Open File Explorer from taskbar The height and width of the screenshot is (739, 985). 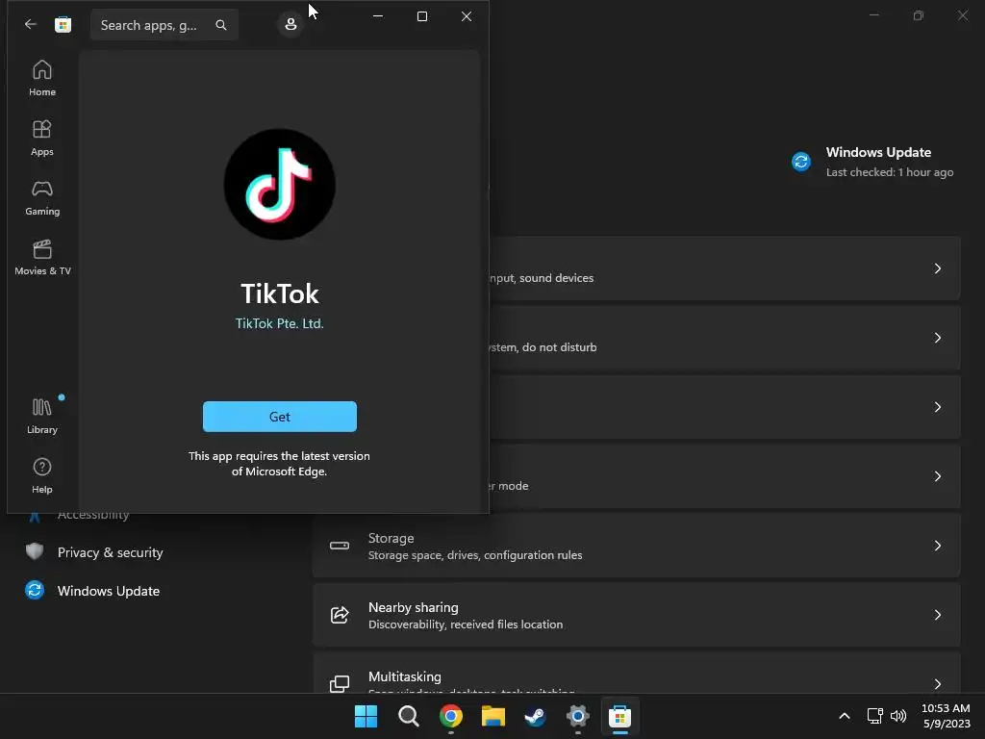click(493, 716)
